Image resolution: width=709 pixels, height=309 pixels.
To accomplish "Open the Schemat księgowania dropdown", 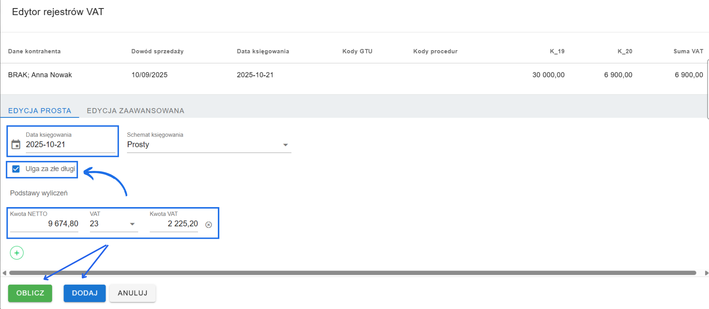I will coord(209,144).
